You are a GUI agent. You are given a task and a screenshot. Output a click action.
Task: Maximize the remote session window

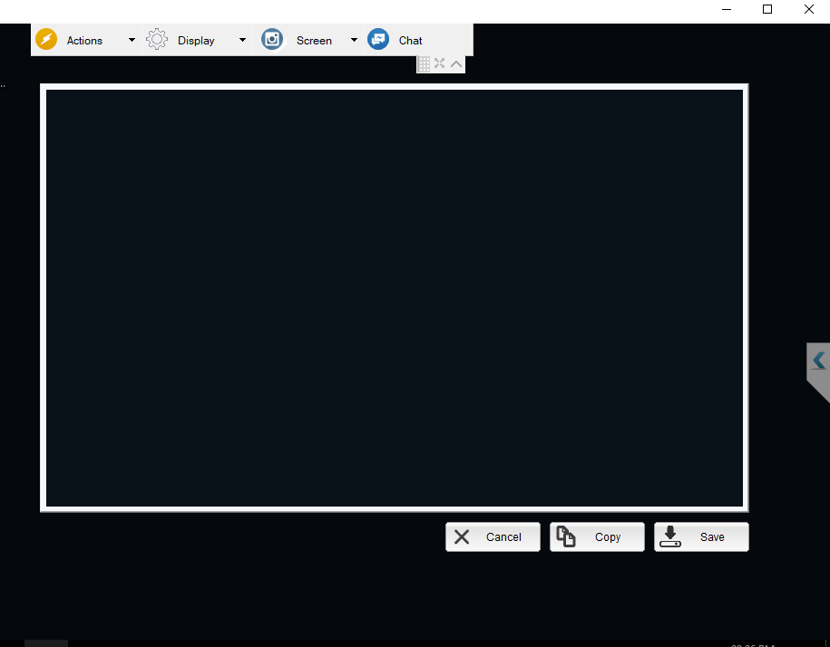click(767, 9)
